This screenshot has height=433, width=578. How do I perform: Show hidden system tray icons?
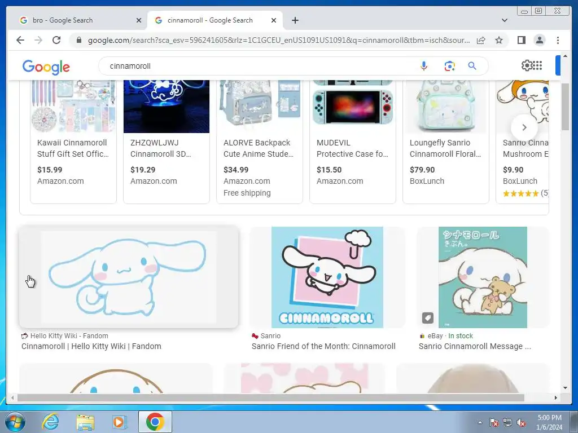[480, 422]
